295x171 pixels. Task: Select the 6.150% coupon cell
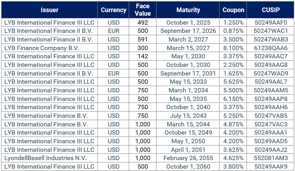(x=234, y=99)
